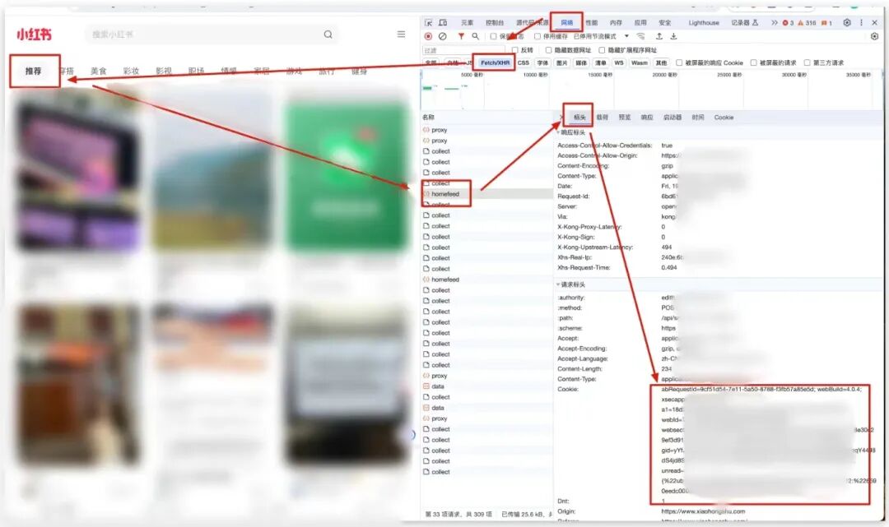Clear the network log

443,36
